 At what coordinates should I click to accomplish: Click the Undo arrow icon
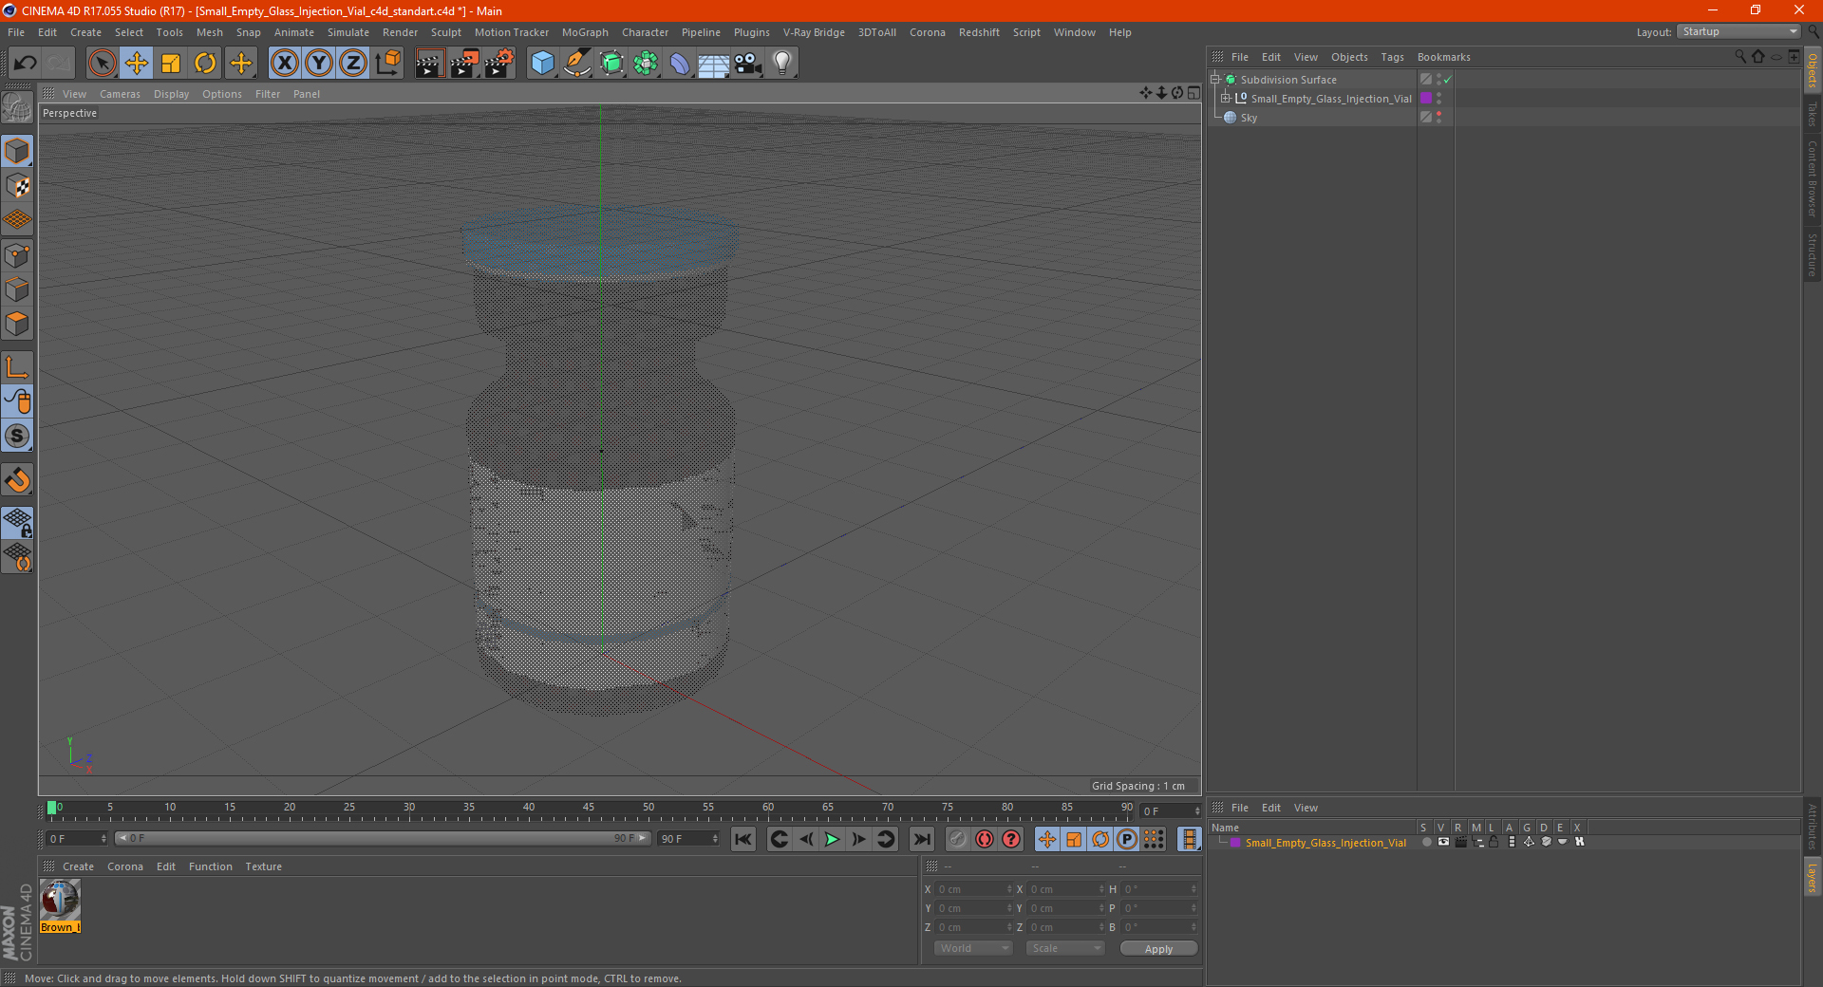[25, 64]
